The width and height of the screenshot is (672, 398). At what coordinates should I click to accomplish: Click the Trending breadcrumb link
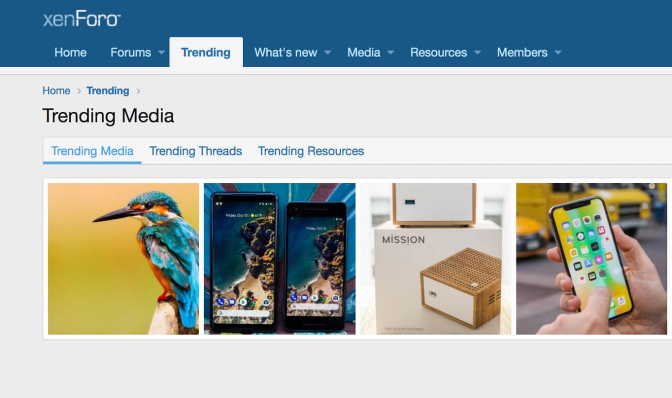click(108, 91)
